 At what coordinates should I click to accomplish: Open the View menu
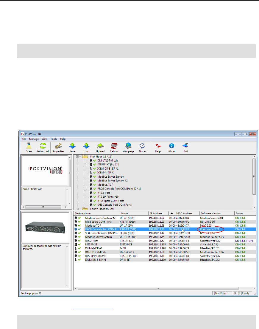44,139
